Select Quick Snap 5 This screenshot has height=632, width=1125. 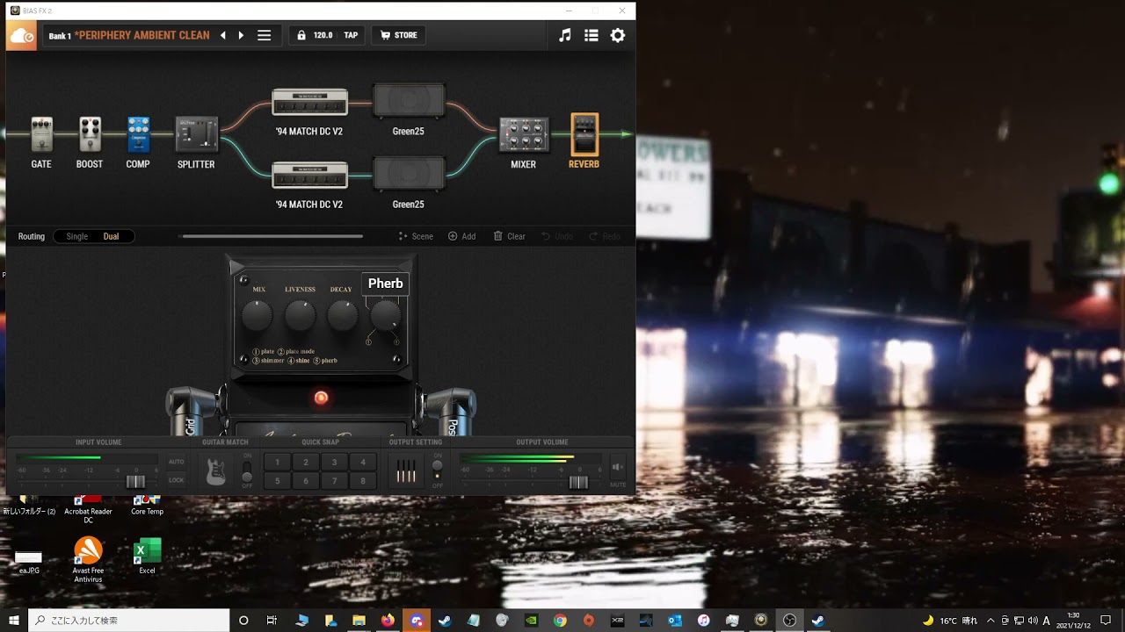point(278,481)
